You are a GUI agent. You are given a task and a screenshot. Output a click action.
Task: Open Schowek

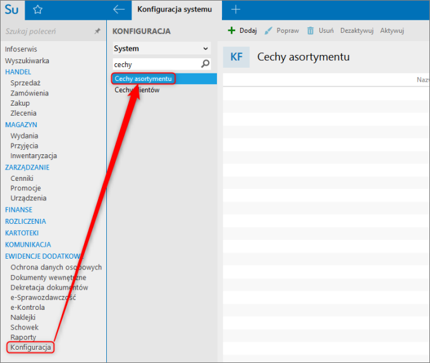(x=25, y=328)
